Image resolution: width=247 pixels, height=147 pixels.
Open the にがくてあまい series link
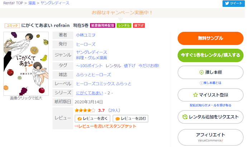click(x=89, y=93)
